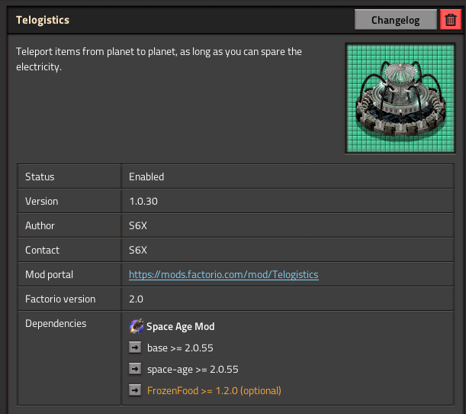Click the S6X value in the Author row
Viewport: 466px width, 414px height.
138,225
